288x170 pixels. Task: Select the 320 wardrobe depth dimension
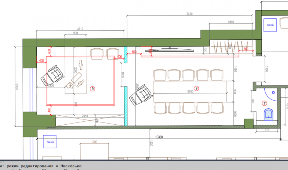pos(205,50)
